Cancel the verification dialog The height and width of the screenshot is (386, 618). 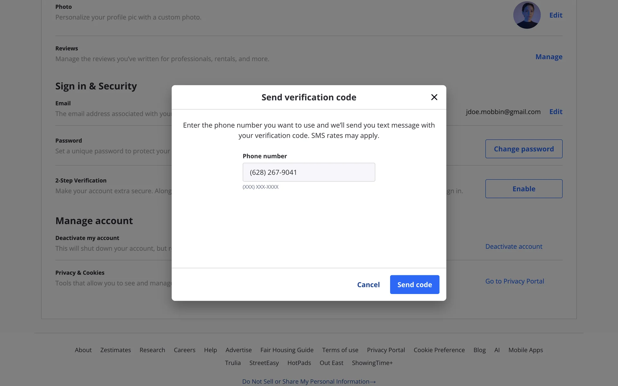[368, 285]
